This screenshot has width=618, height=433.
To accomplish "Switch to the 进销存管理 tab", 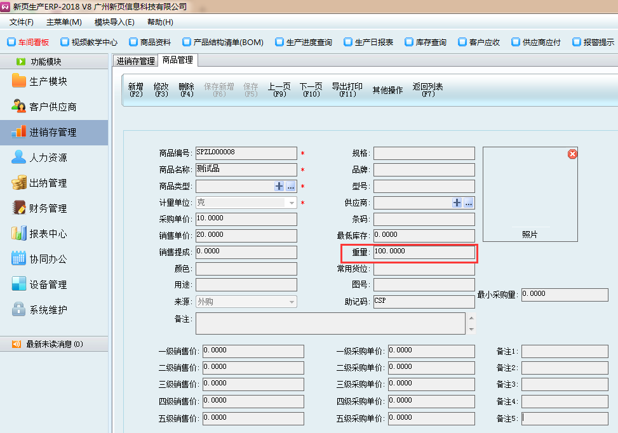I will (135, 61).
